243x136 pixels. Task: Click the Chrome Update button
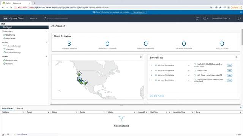pos(236,8)
